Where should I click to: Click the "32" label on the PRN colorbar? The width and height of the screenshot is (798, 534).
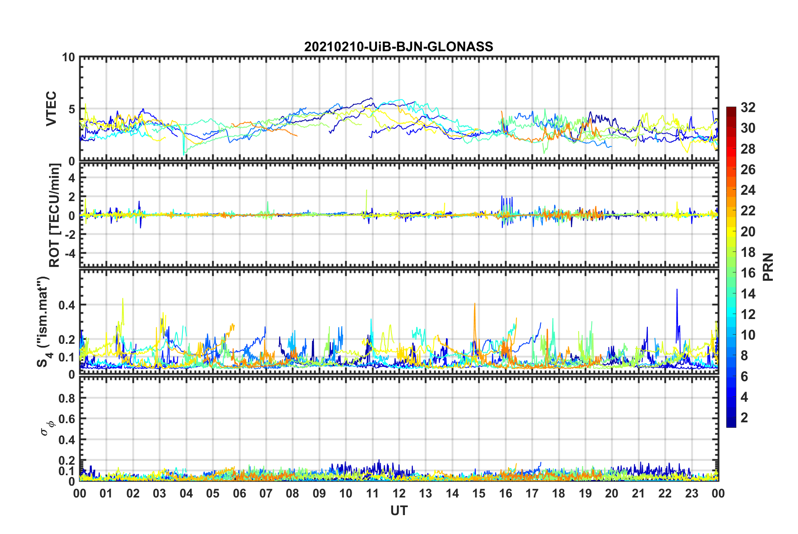(748, 107)
